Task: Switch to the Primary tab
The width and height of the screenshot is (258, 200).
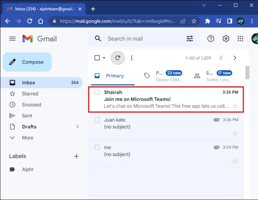Action: pyautogui.click(x=113, y=76)
